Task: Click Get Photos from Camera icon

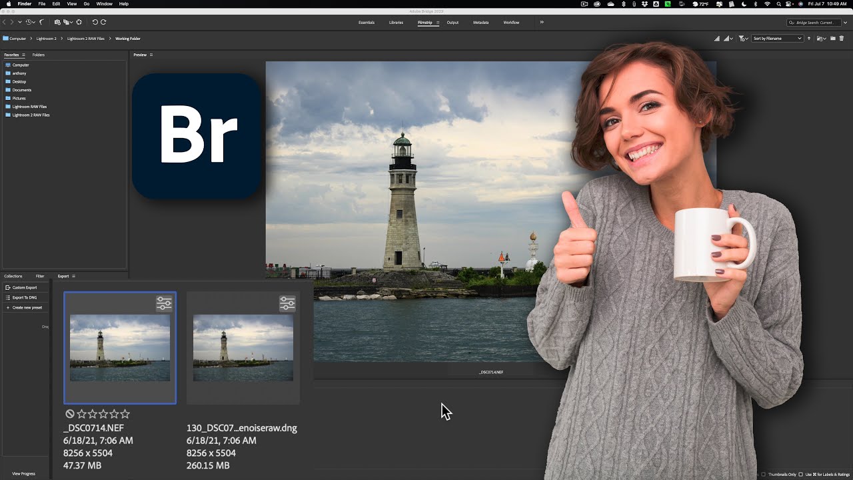Action: (x=57, y=22)
